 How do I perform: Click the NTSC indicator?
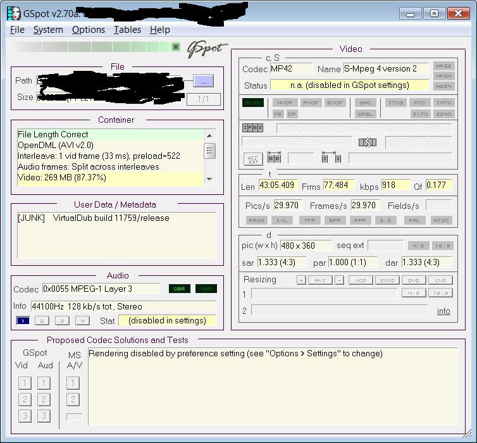[x=442, y=220]
